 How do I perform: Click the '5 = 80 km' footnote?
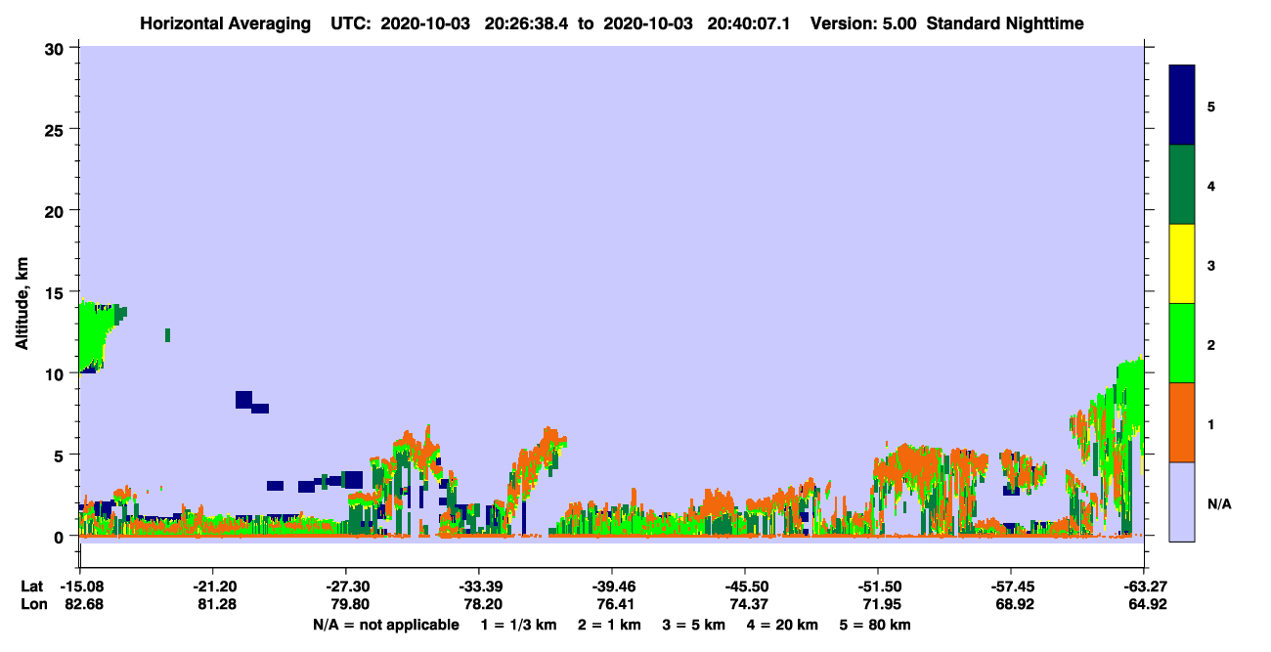[x=876, y=625]
